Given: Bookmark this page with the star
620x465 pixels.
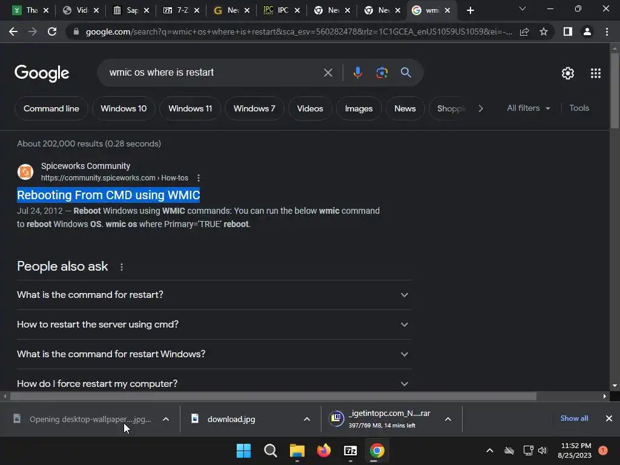Looking at the screenshot, I should (x=544, y=31).
